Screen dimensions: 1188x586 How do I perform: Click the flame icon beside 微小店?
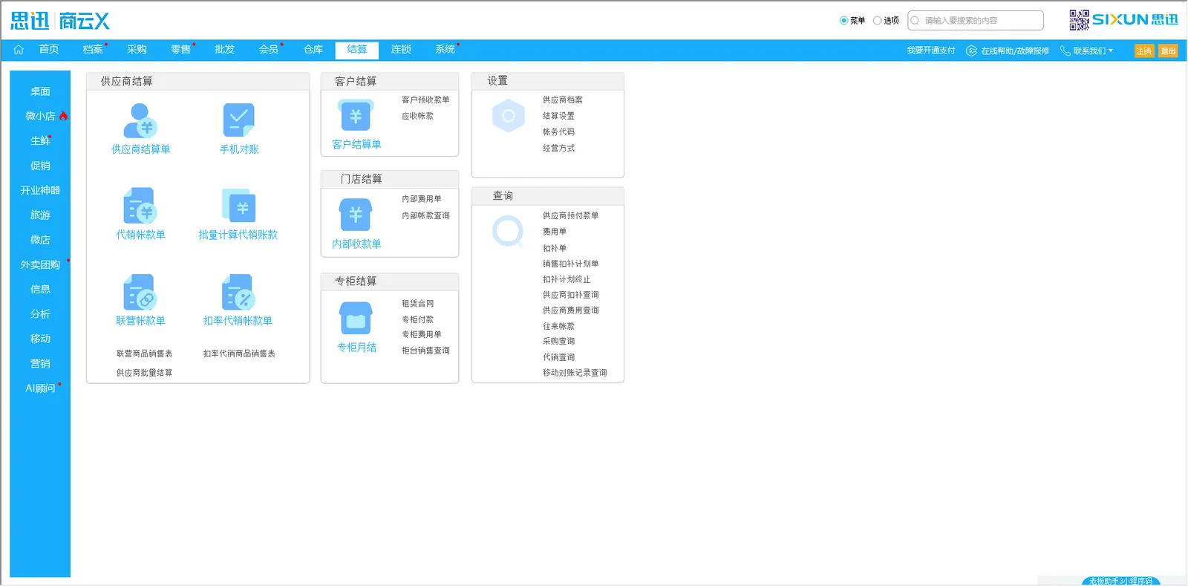coord(64,116)
